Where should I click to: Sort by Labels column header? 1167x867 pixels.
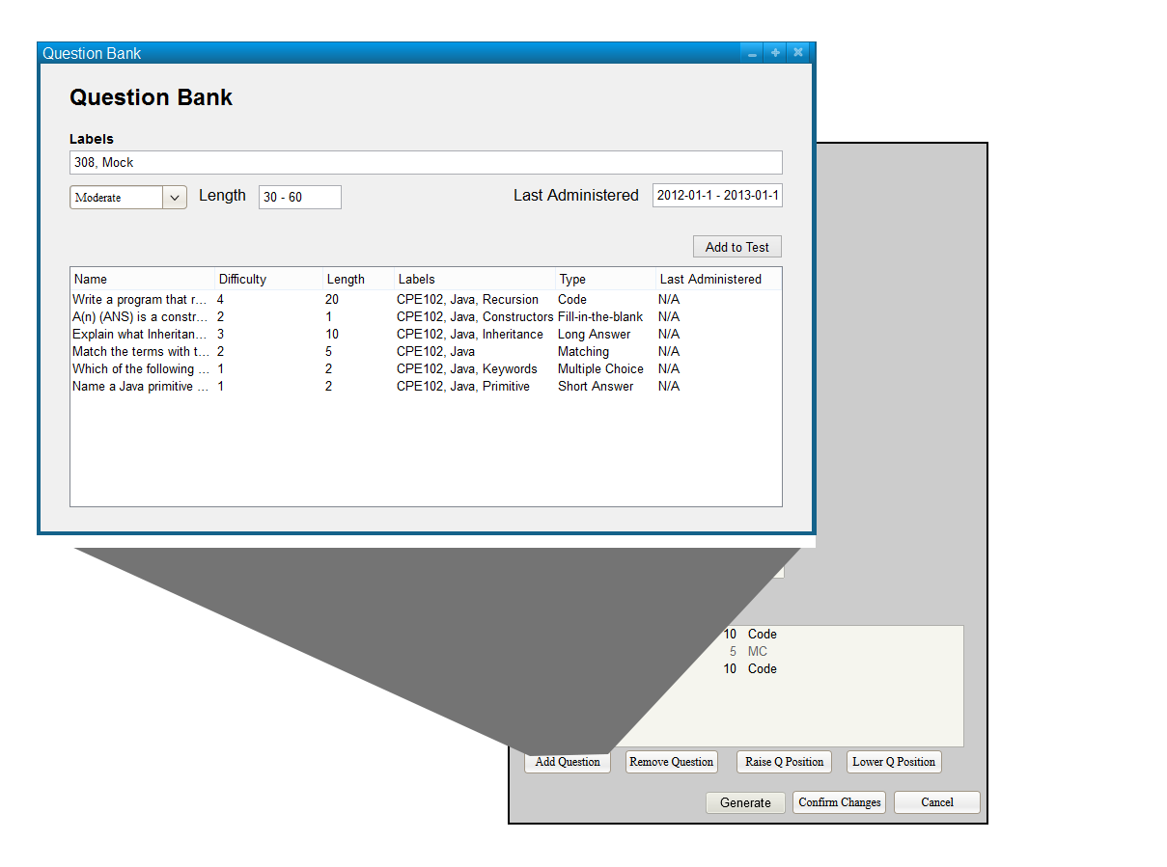tap(474, 280)
